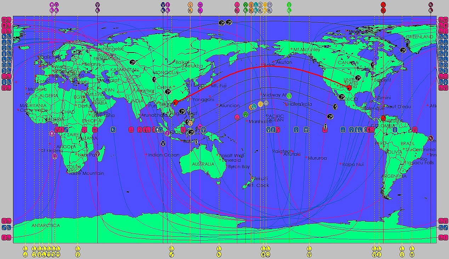Select the Basalt Wall place label
Screen dimensions: 449x259
(x=231, y=155)
